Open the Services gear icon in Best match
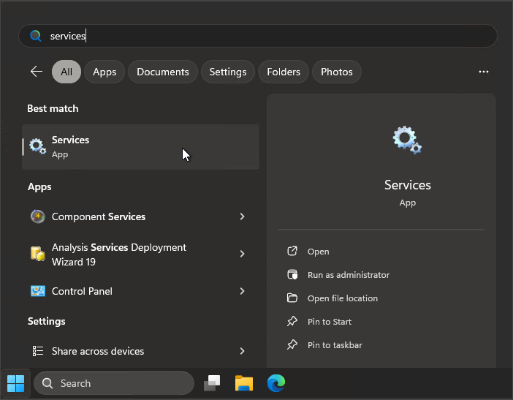Image resolution: width=513 pixels, height=400 pixels. [37, 147]
